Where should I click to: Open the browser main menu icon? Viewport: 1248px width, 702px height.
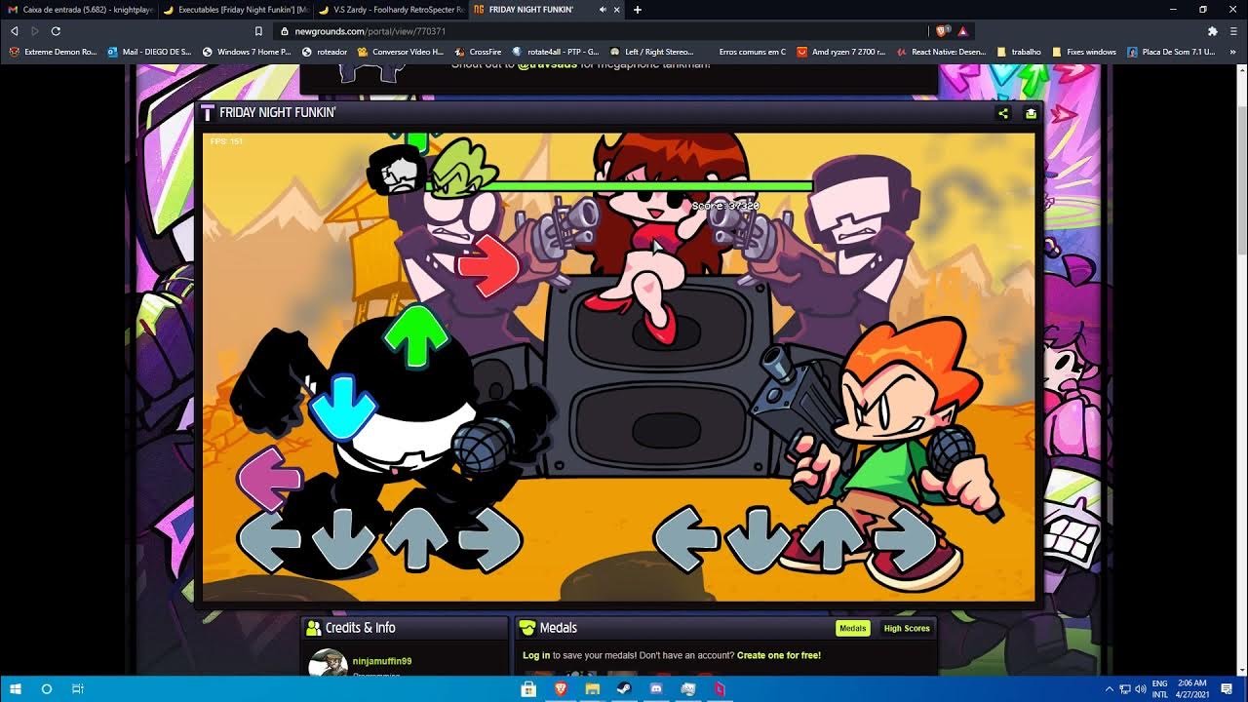[x=1233, y=31]
